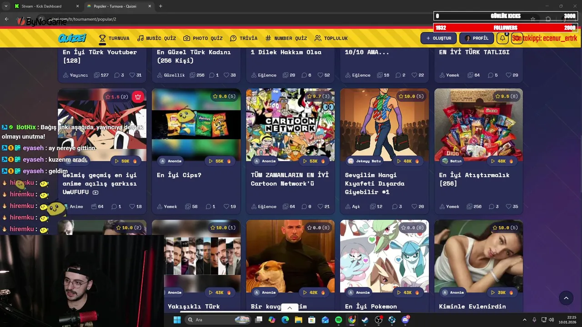Viewport: 582px width, 327px height.
Task: Click star rating 10.0 on Sevgilim card
Action: click(x=411, y=96)
